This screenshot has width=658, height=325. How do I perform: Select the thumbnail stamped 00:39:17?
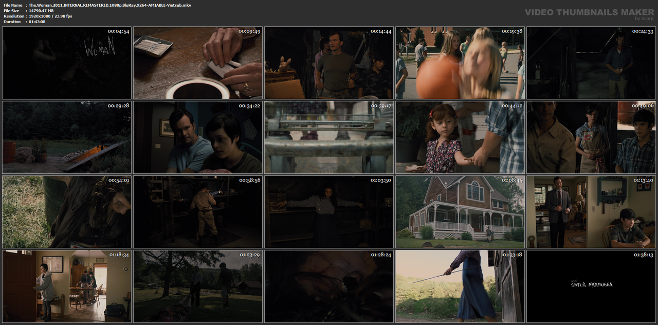click(329, 137)
